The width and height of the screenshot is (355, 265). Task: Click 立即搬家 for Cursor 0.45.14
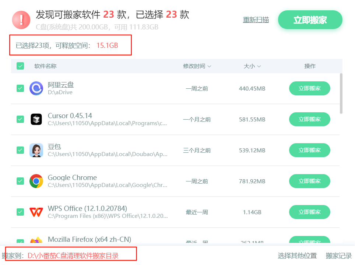click(309, 119)
